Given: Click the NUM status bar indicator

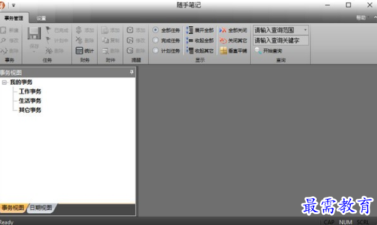Looking at the screenshot, I should 345,222.
